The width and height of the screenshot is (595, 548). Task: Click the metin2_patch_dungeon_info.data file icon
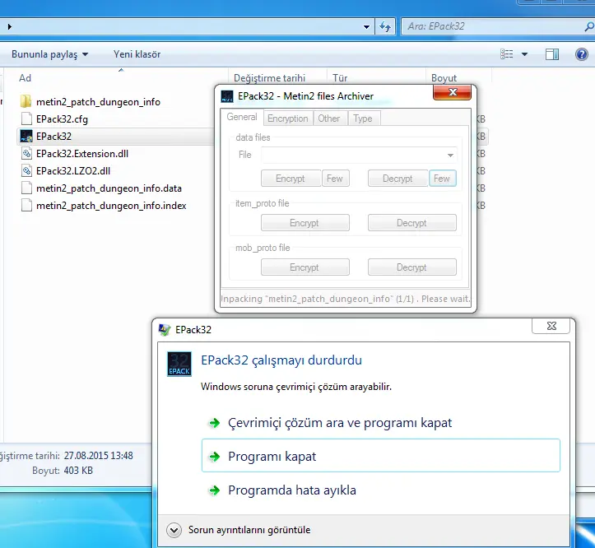pyautogui.click(x=26, y=188)
